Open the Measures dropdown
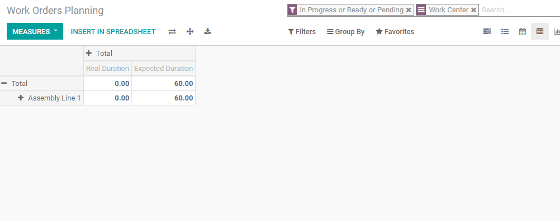This screenshot has height=221, width=560. pos(35,31)
